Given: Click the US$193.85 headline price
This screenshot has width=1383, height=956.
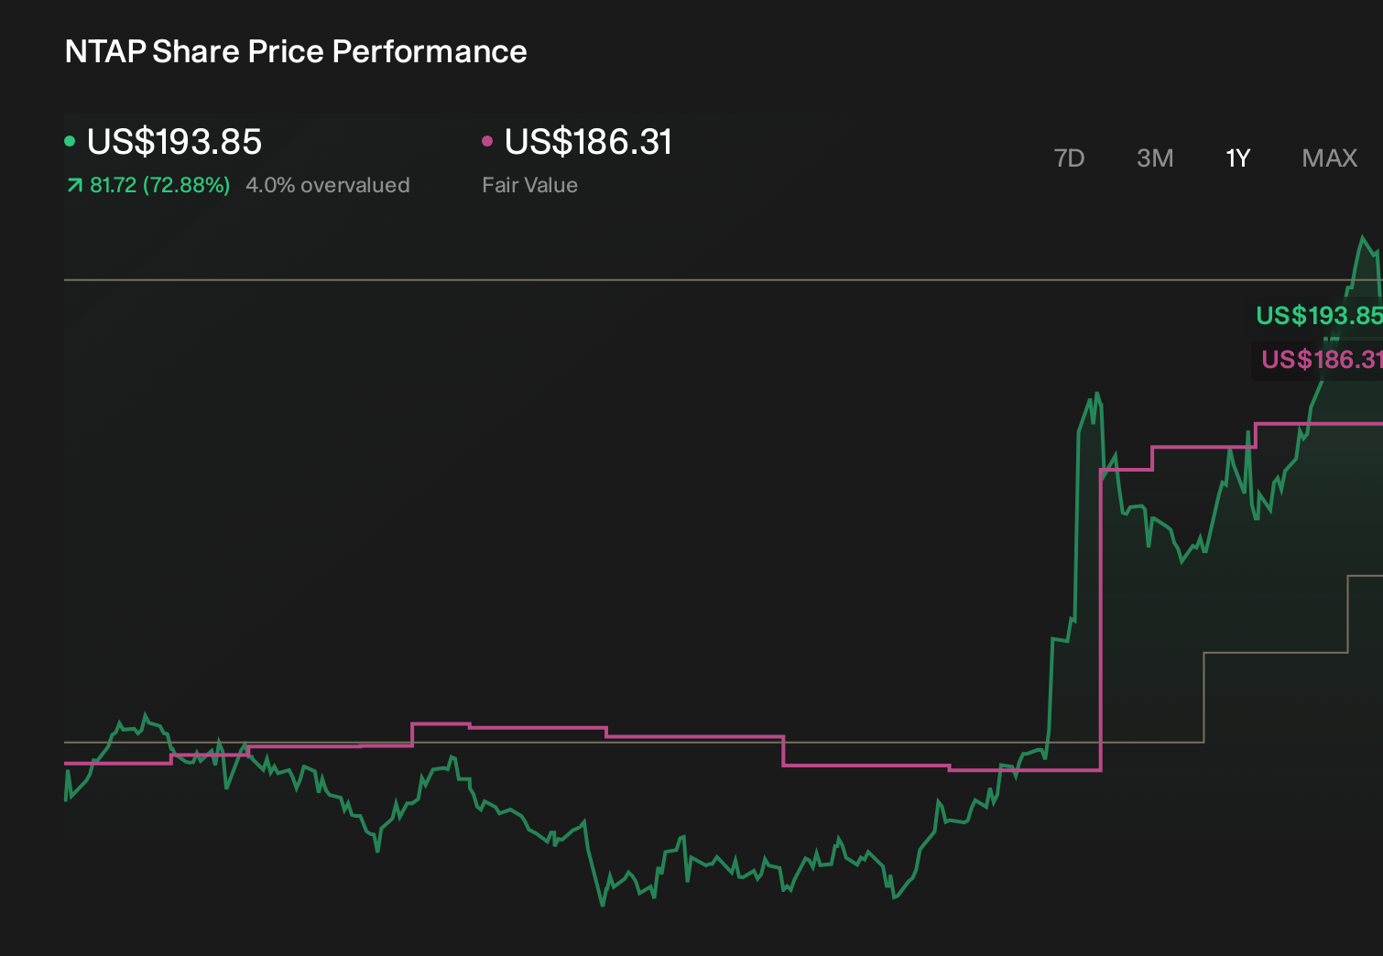Looking at the screenshot, I should pyautogui.click(x=174, y=142).
